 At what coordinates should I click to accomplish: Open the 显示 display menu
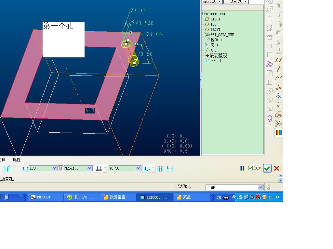pos(212,2)
